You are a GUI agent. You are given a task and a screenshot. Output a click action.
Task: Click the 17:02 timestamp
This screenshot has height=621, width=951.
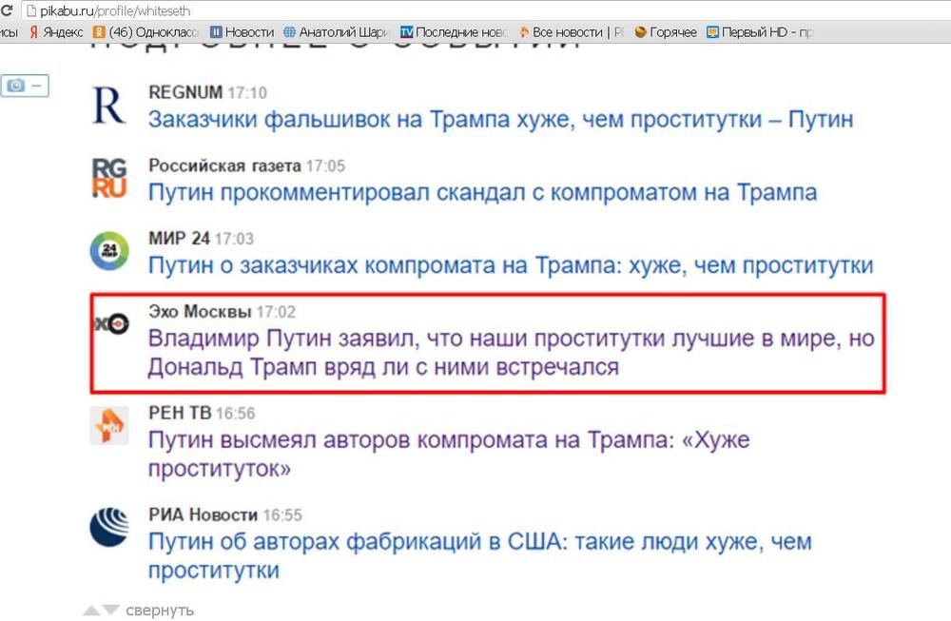click(276, 312)
